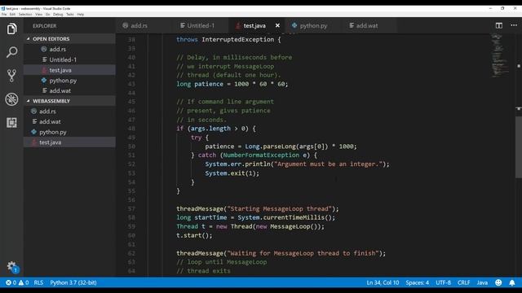The image size is (522, 293).
Task: Click the python.py icon in Webassembly folder
Action: (x=33, y=132)
